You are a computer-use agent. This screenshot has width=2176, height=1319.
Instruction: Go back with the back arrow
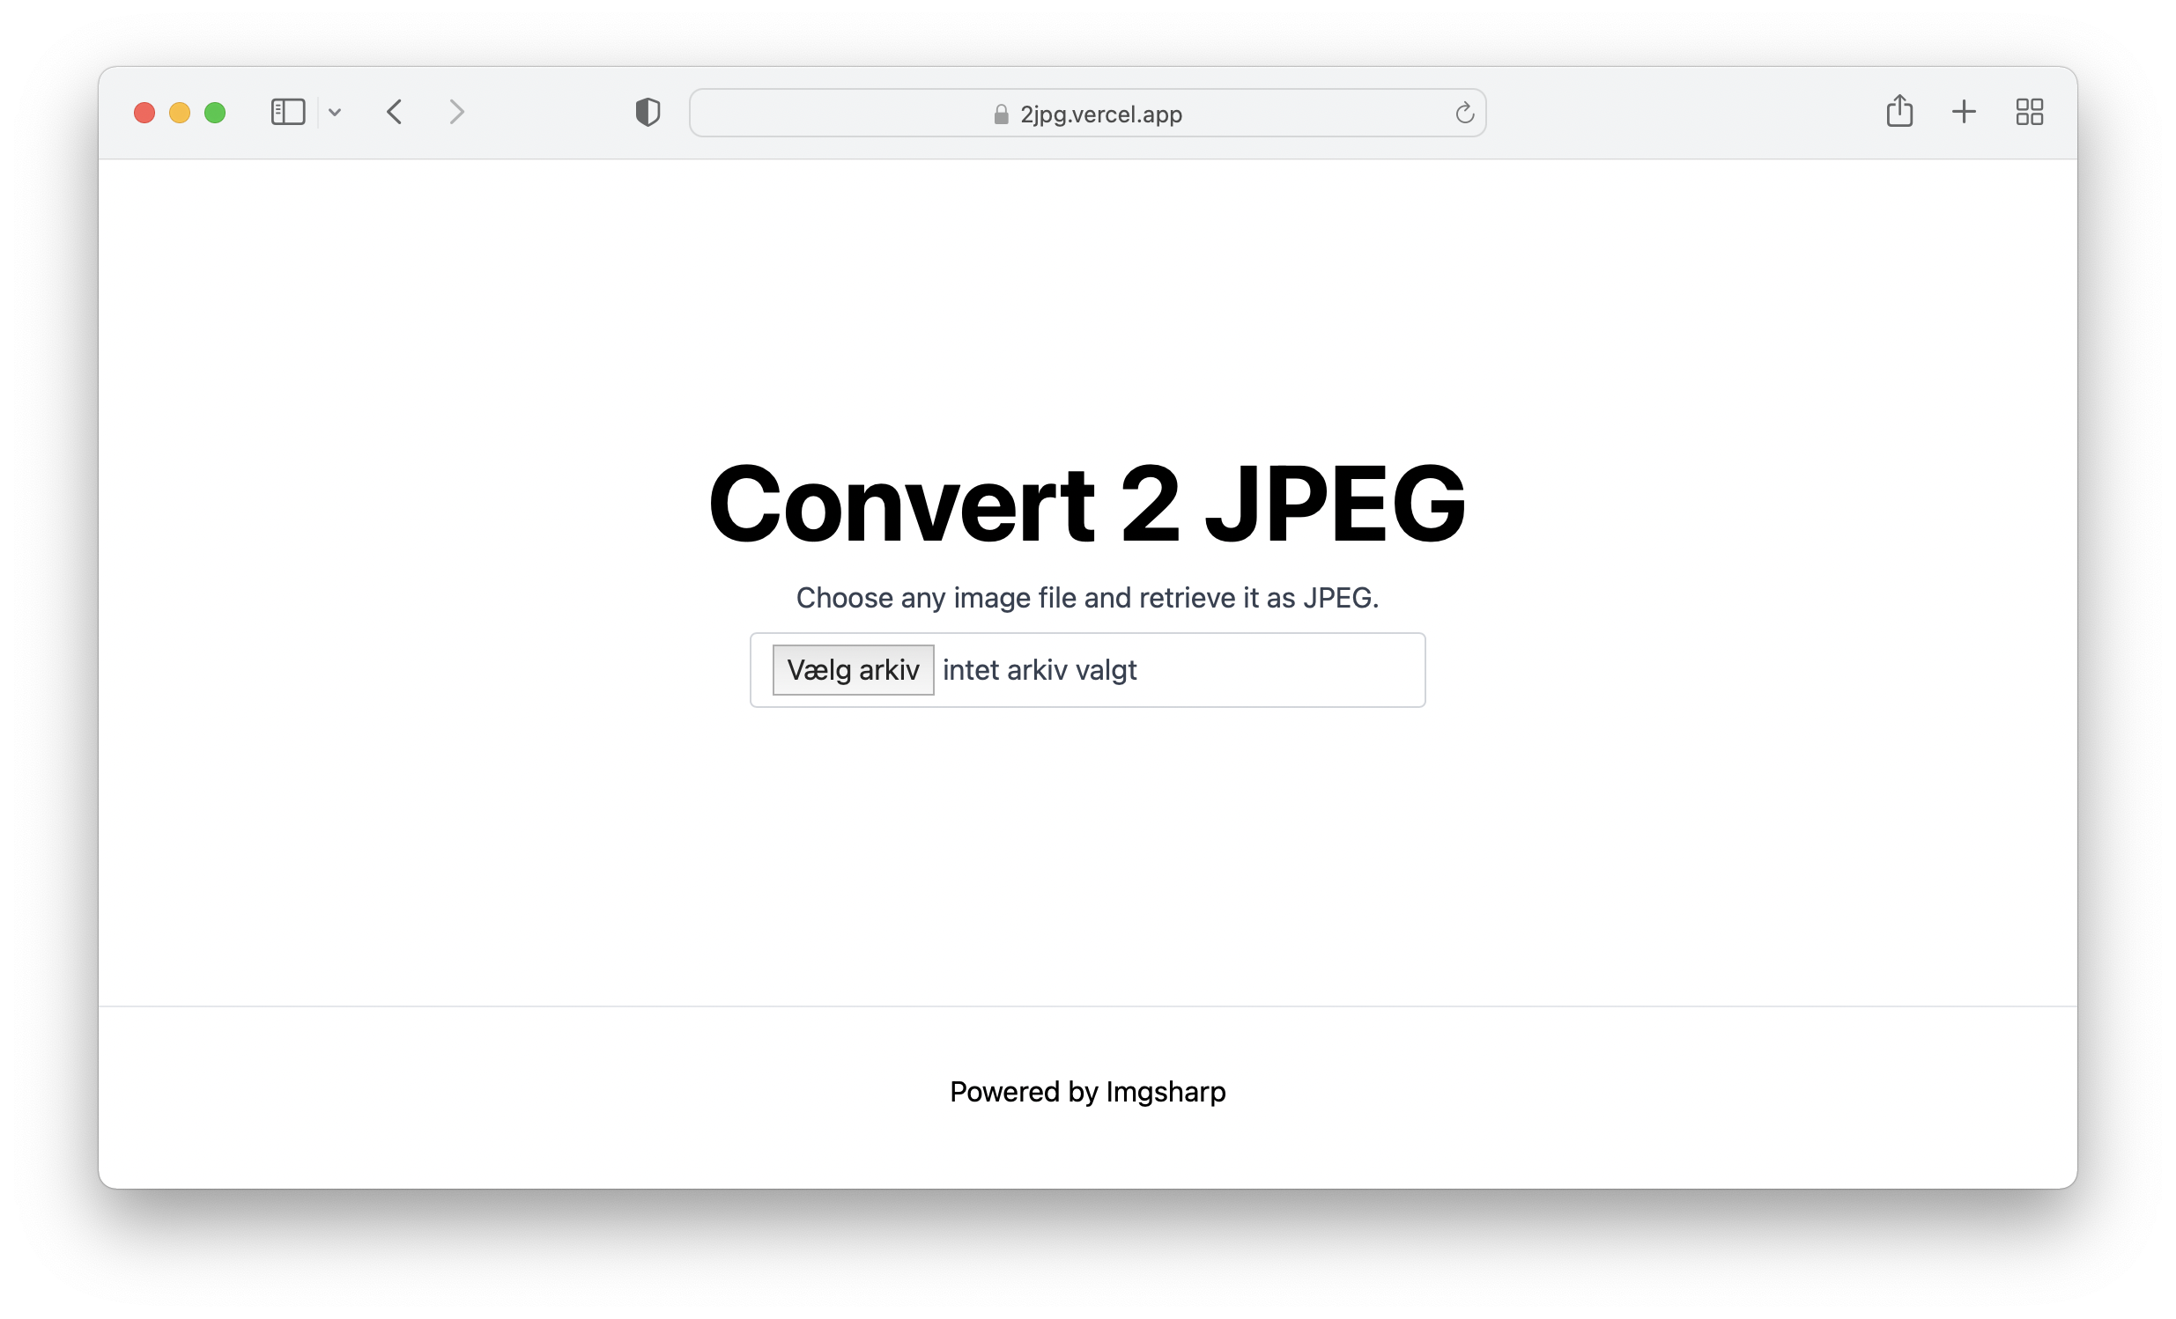point(395,112)
